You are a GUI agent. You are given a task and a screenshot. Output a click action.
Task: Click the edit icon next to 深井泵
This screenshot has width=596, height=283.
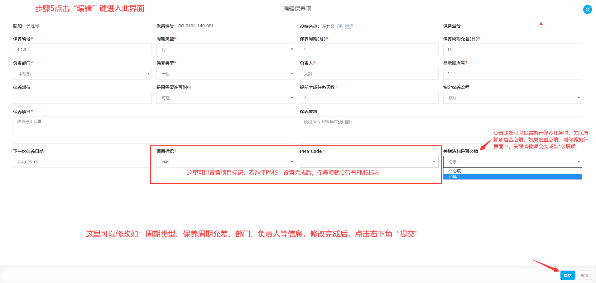tap(340, 26)
